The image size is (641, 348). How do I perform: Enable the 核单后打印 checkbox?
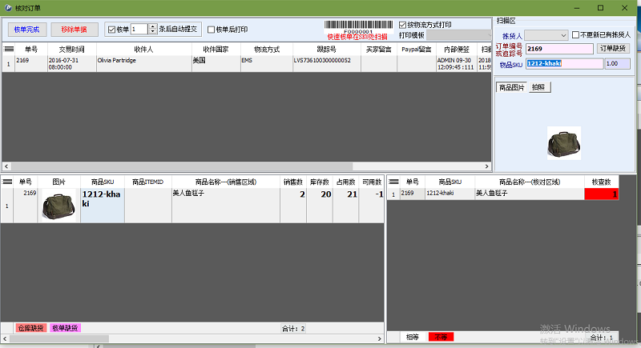[212, 30]
